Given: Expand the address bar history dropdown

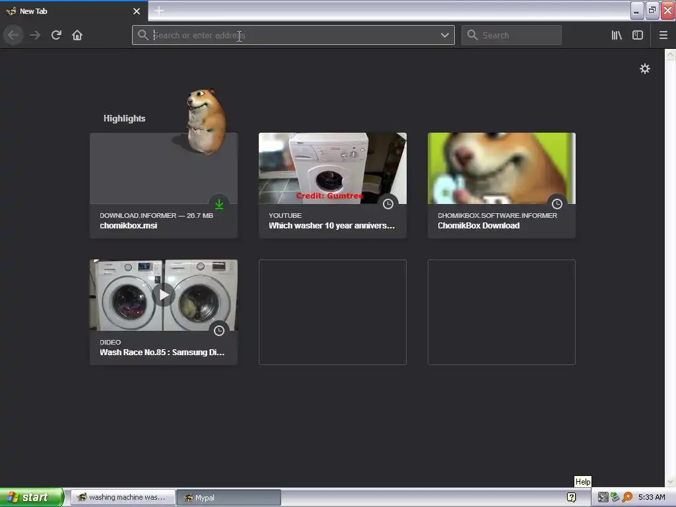Looking at the screenshot, I should [x=444, y=35].
